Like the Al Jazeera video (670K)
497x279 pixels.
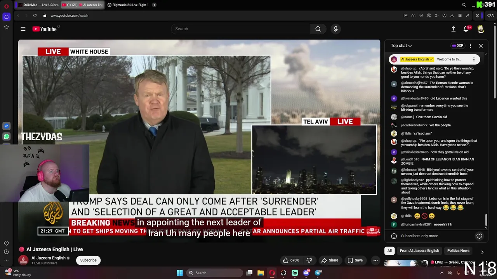click(x=290, y=260)
